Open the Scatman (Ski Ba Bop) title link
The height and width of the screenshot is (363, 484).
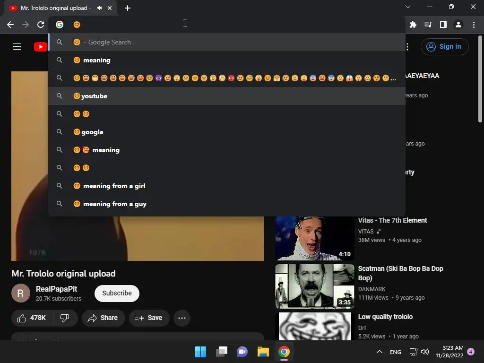pos(400,273)
